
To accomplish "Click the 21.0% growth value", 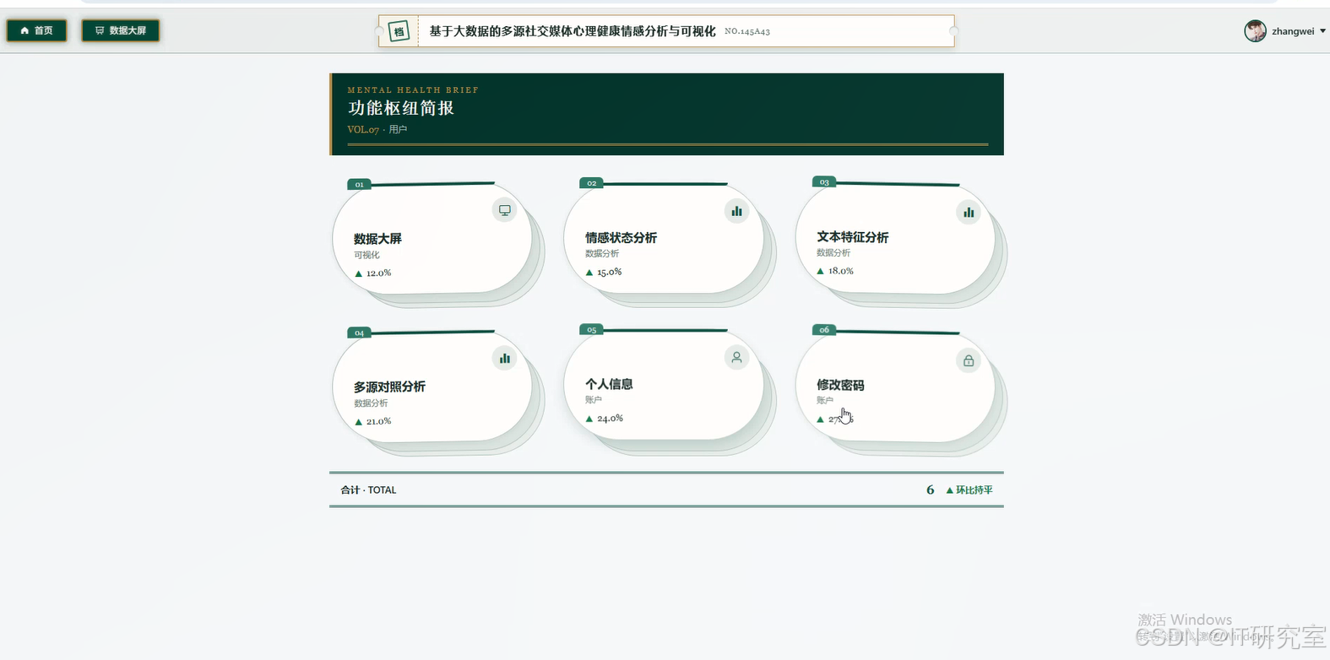I will click(378, 421).
